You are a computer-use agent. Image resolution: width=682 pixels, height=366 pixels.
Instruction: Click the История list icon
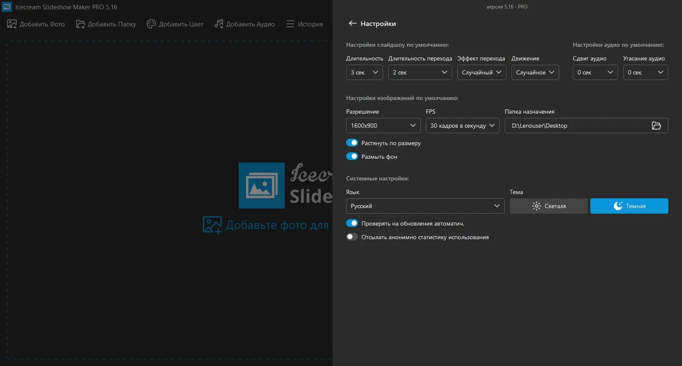pyautogui.click(x=290, y=24)
